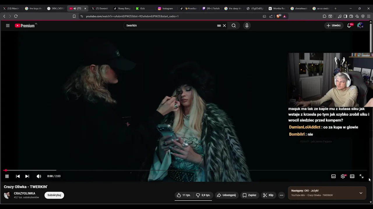Dislike the video with 3,9 tys. thumbs down
The height and width of the screenshot is (209, 373).
point(203,195)
